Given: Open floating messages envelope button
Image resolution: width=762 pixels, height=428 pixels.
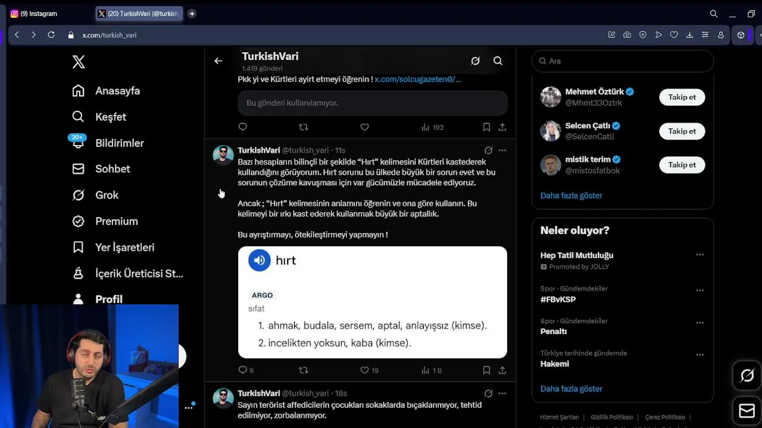Looking at the screenshot, I should [747, 411].
